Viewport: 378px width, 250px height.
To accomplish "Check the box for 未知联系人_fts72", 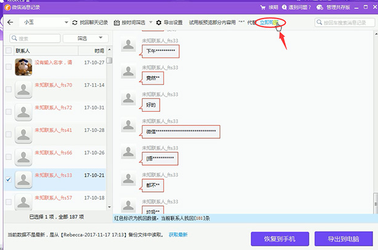I will click(9, 112).
